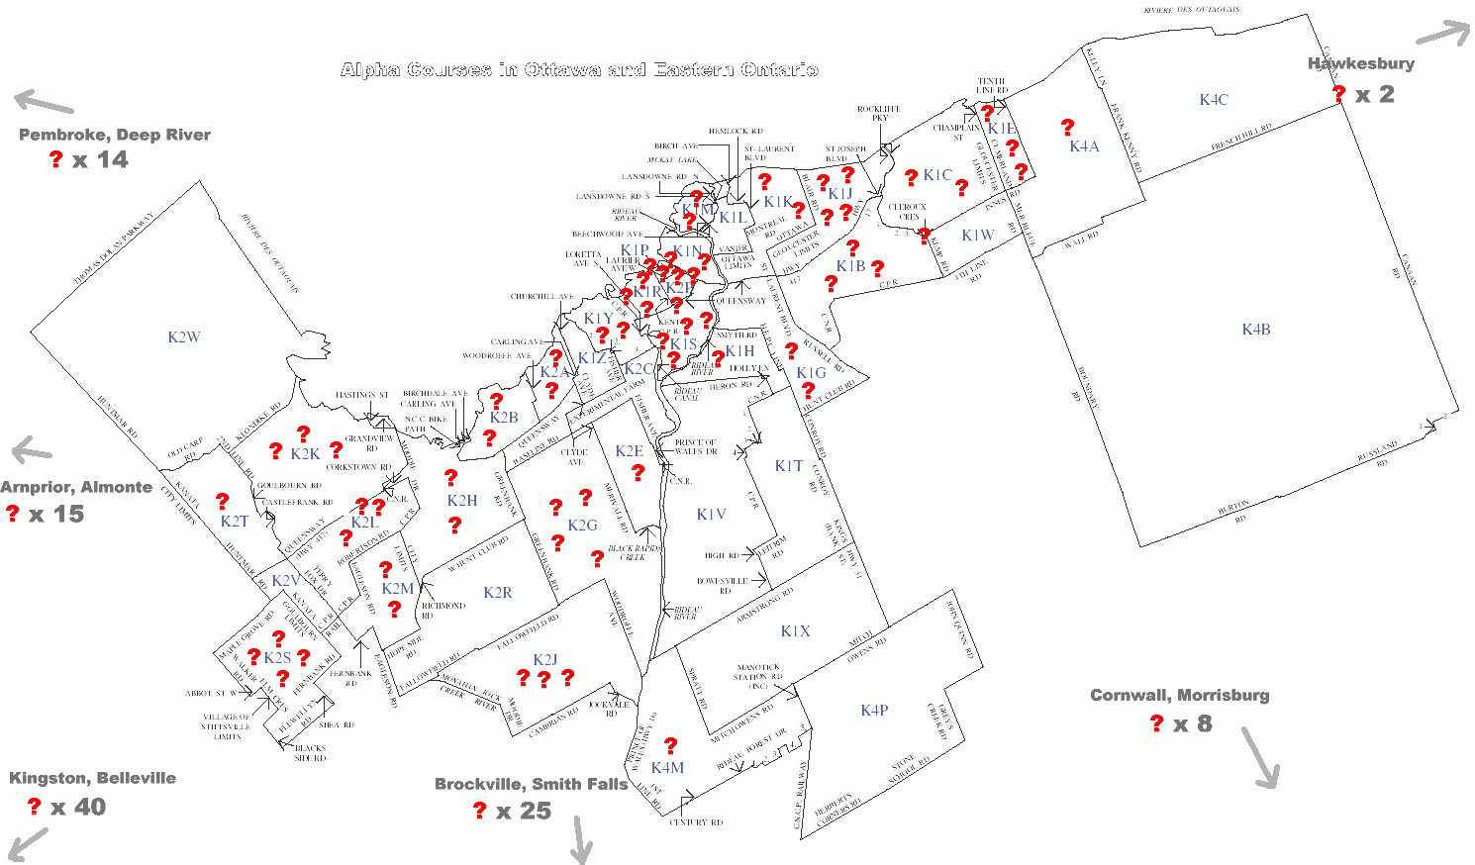
Task: Click the question mark directly left of K1K label
Action: (764, 181)
